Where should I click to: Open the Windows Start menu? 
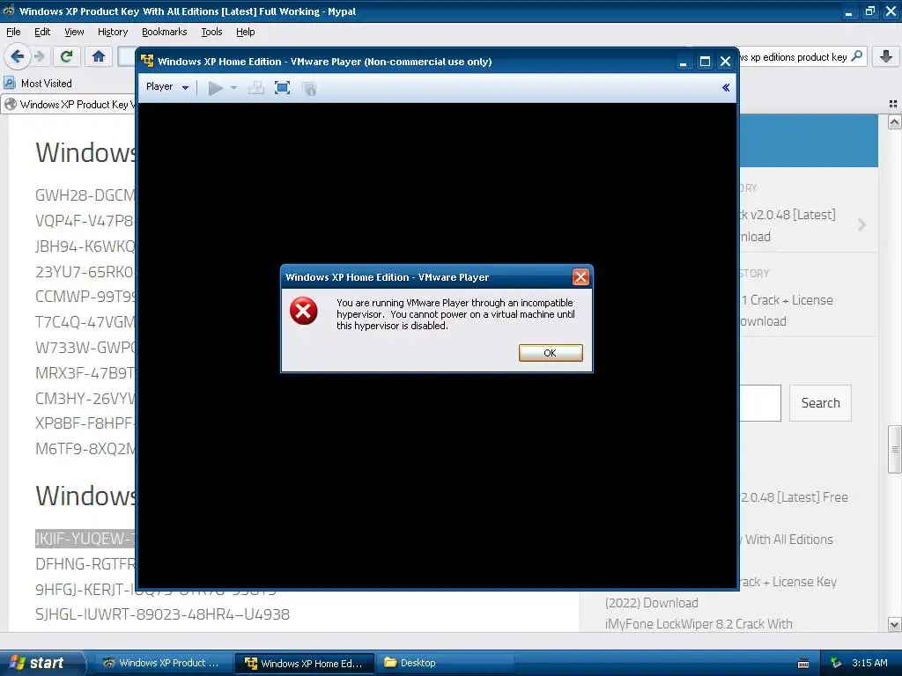(x=41, y=663)
